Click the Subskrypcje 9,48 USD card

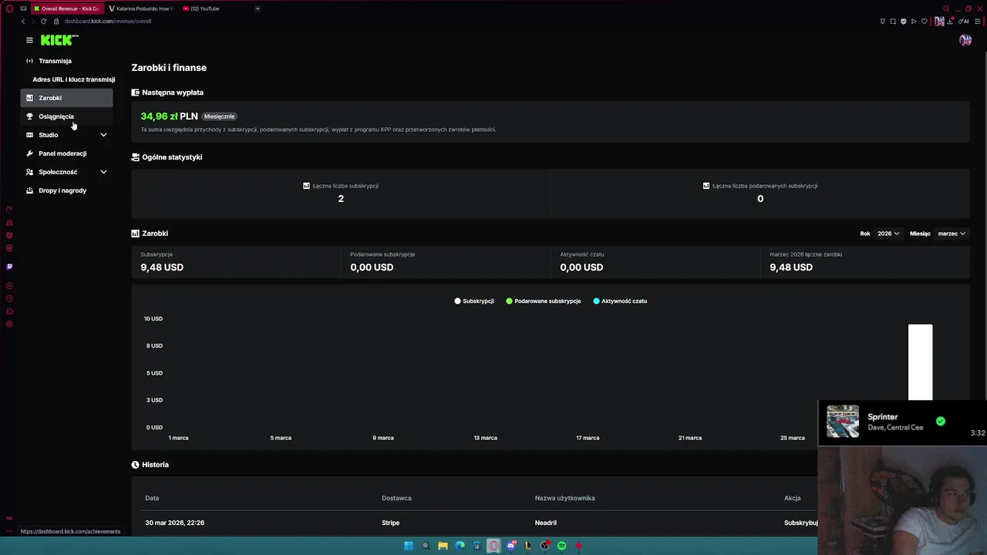coord(236,262)
